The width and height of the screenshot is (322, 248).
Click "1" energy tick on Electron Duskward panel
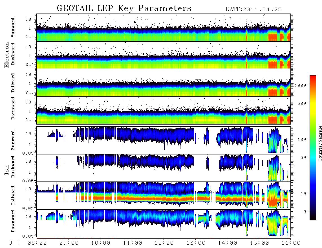pos(30,56)
